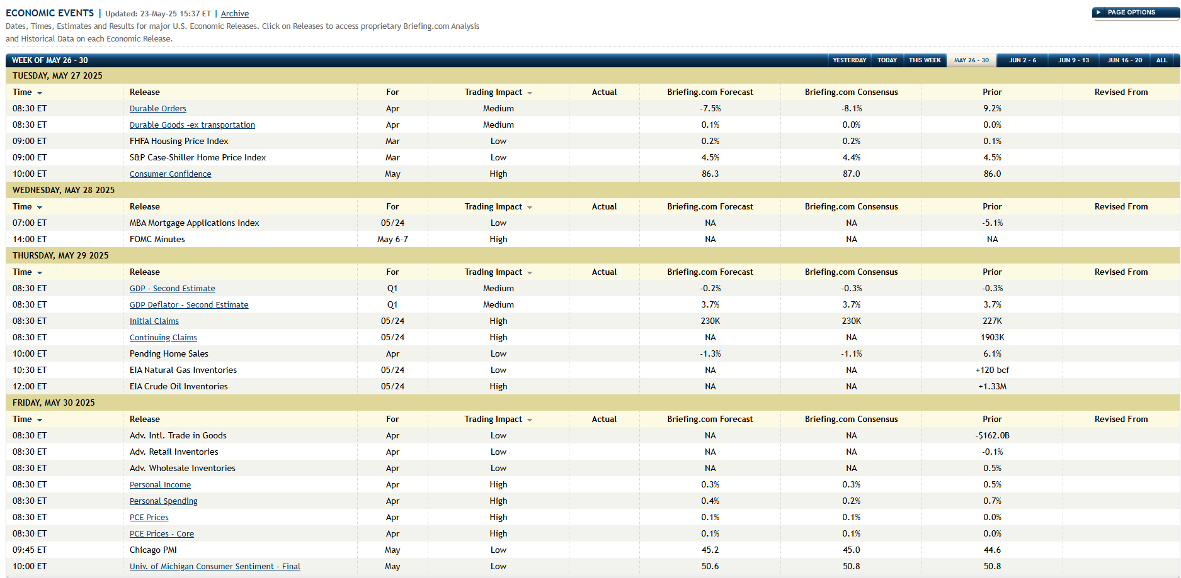The height and width of the screenshot is (578, 1181).
Task: Open the Continuing Claims link
Action: click(x=163, y=338)
